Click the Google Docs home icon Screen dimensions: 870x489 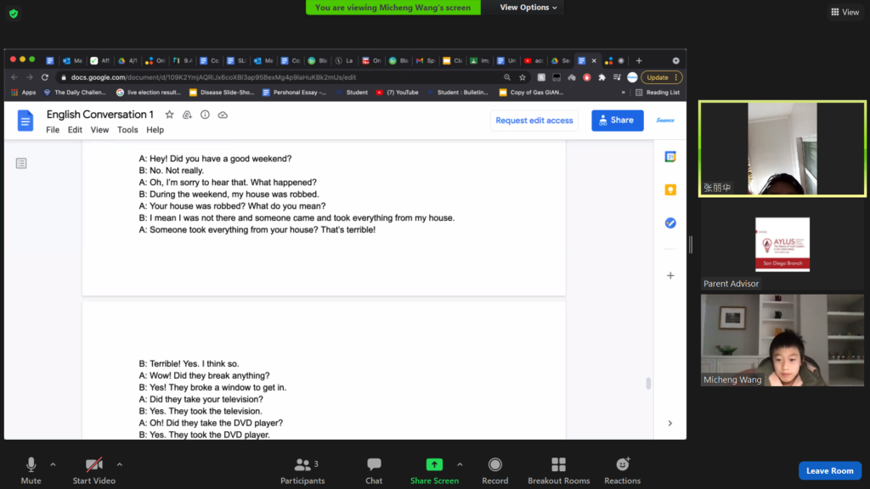pos(25,121)
